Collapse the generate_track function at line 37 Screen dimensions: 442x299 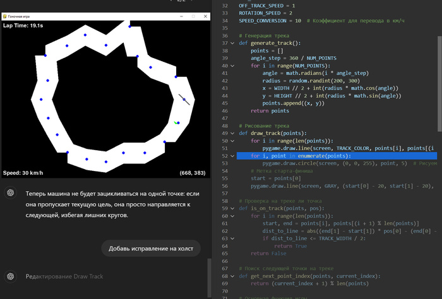(232, 43)
